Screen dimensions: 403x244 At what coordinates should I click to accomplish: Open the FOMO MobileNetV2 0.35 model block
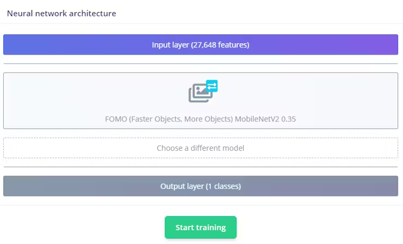200,101
